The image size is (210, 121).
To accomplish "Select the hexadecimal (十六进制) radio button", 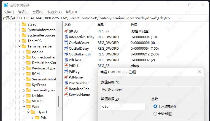I will [155, 106].
